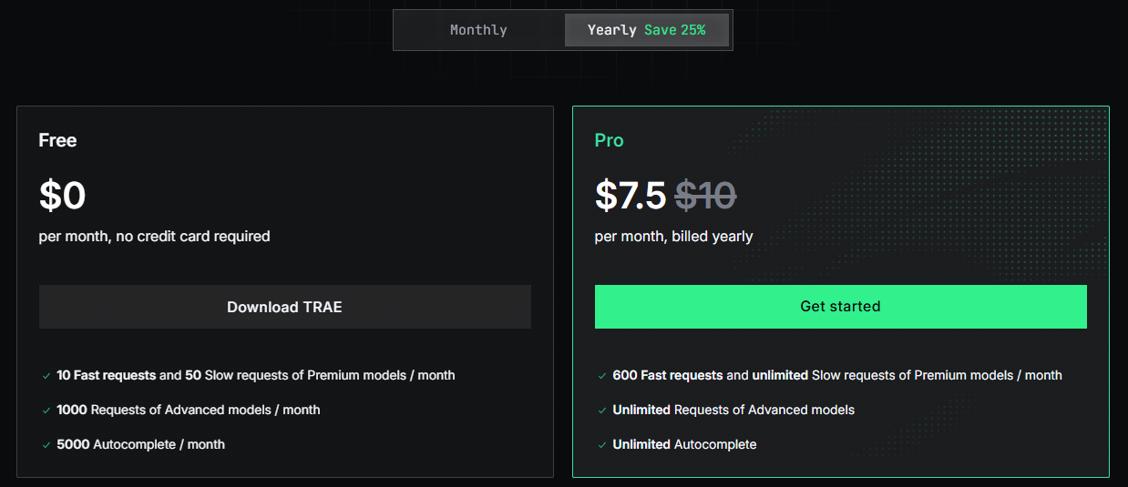Select the Yearly billing option
The width and height of the screenshot is (1128, 487).
612,30
